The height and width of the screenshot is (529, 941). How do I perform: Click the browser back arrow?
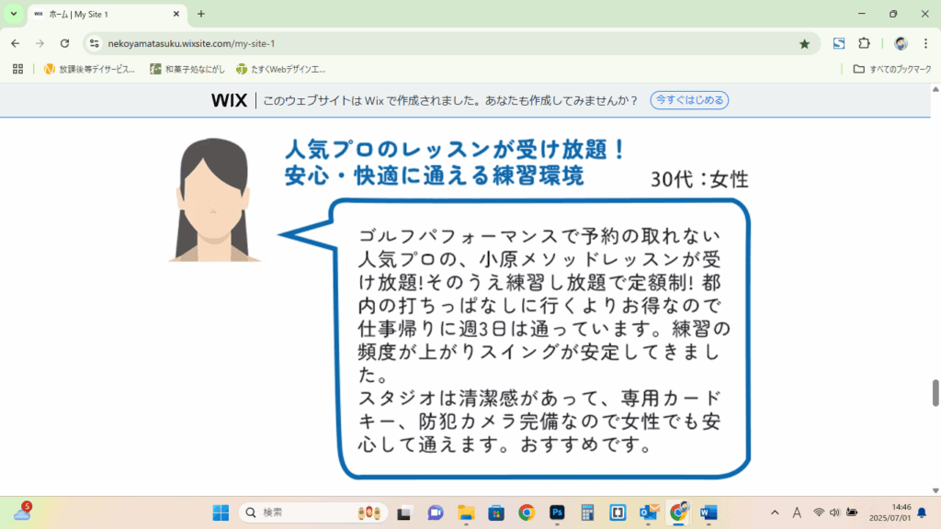[15, 43]
